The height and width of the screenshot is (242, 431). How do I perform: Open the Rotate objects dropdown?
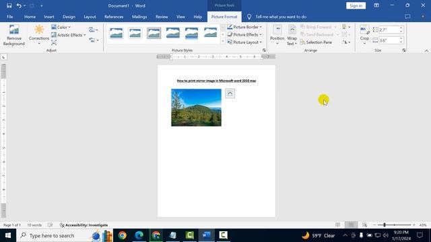coord(346,42)
